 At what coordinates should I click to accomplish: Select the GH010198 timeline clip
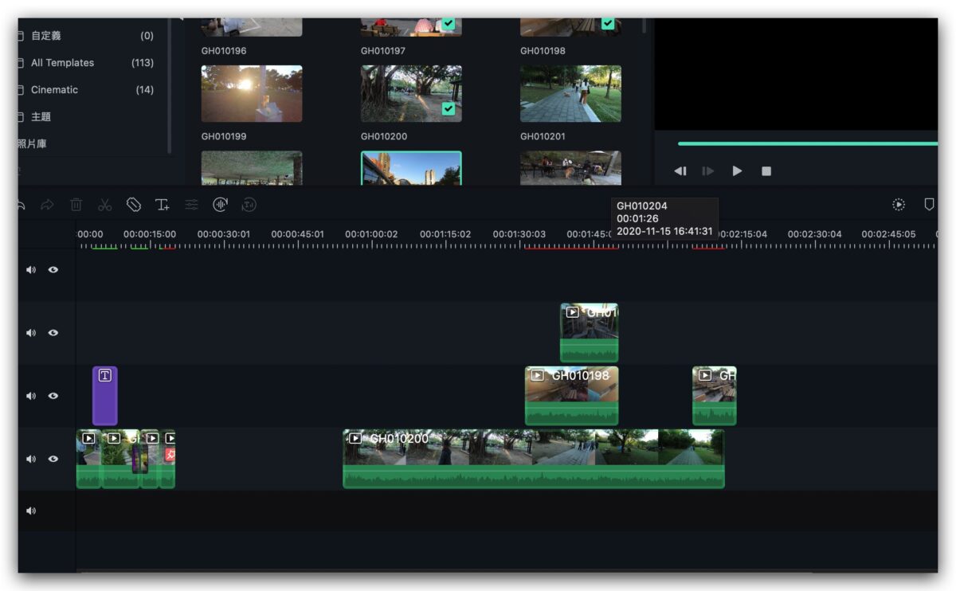coord(572,396)
